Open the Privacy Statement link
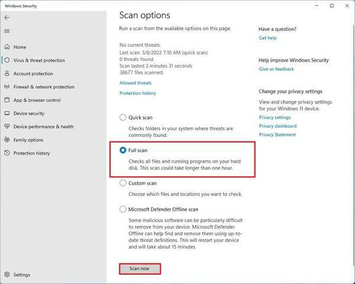This screenshot has width=355, height=284. tap(277, 134)
